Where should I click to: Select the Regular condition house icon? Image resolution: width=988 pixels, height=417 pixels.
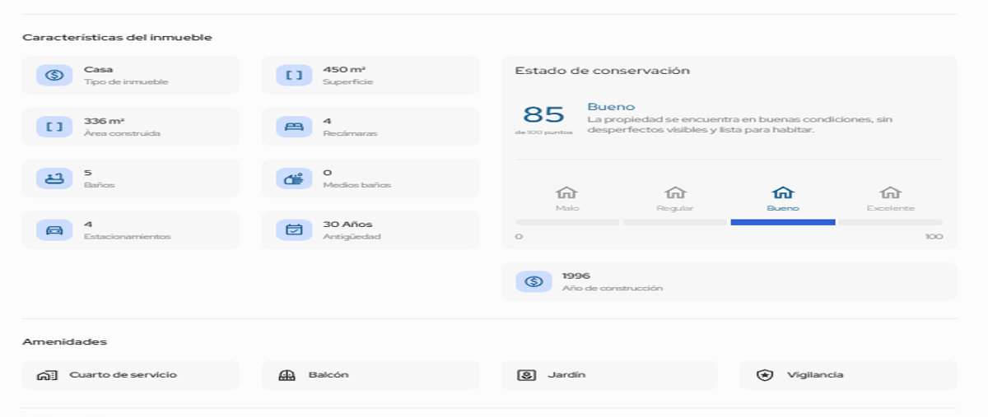pos(675,193)
